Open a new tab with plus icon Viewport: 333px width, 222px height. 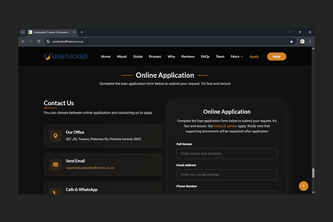point(82,32)
